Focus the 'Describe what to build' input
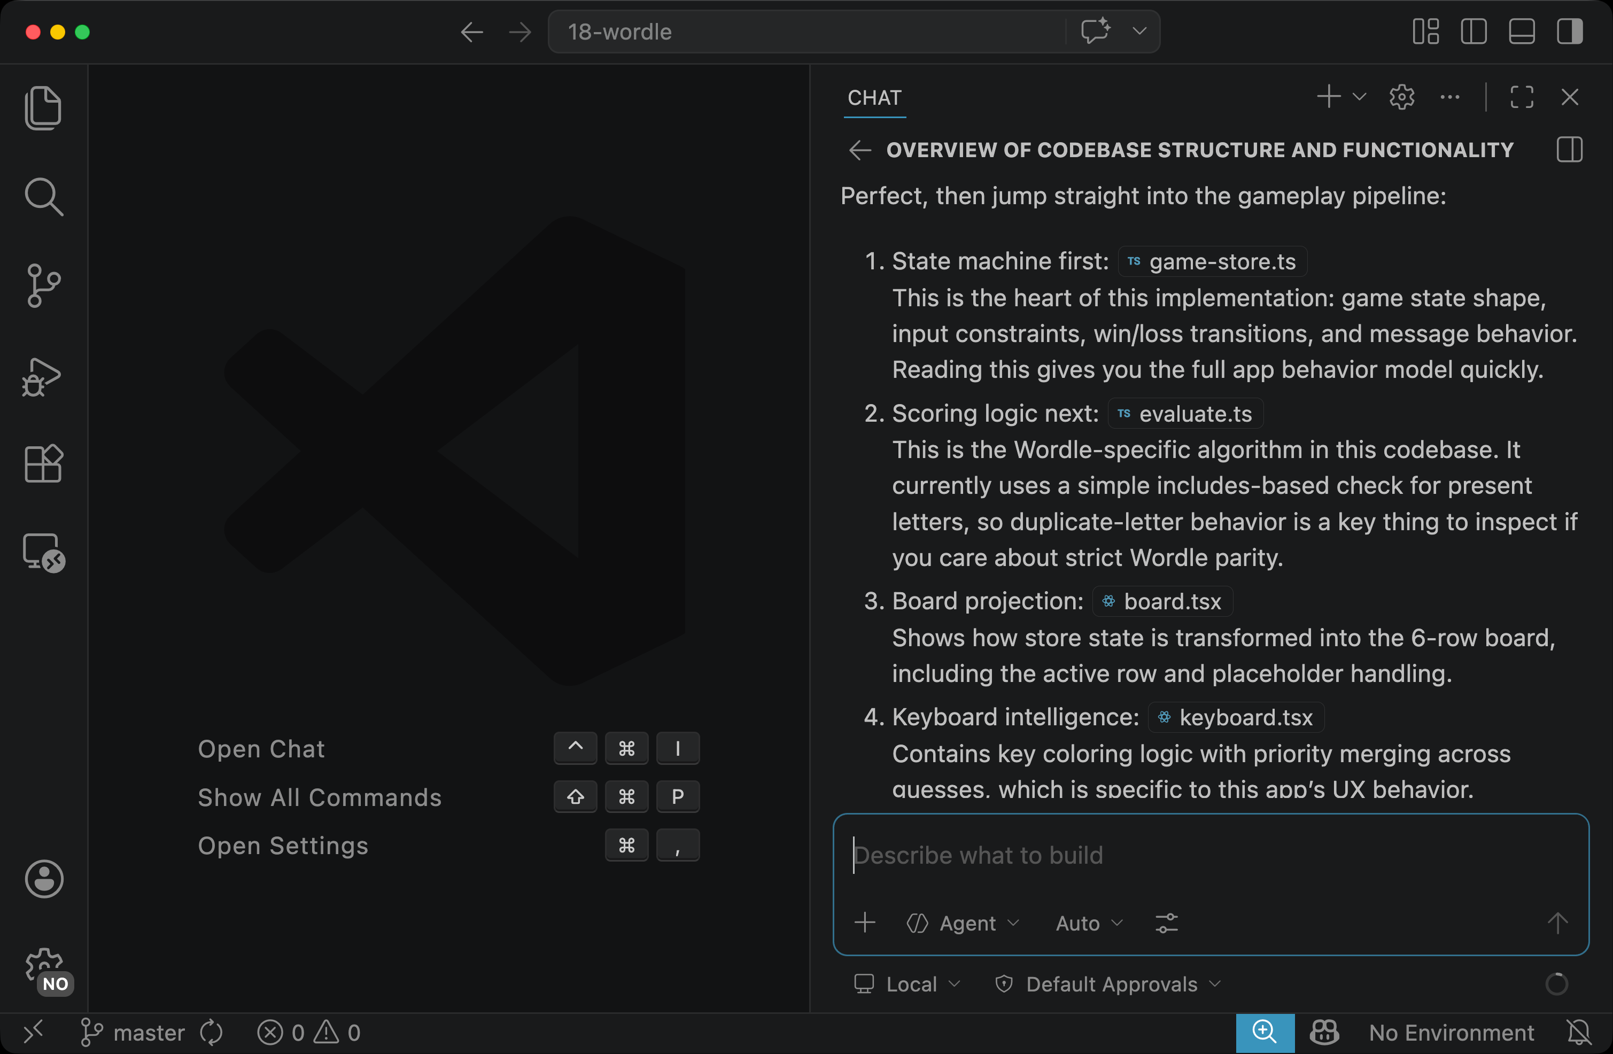This screenshot has height=1054, width=1613. (x=1211, y=855)
